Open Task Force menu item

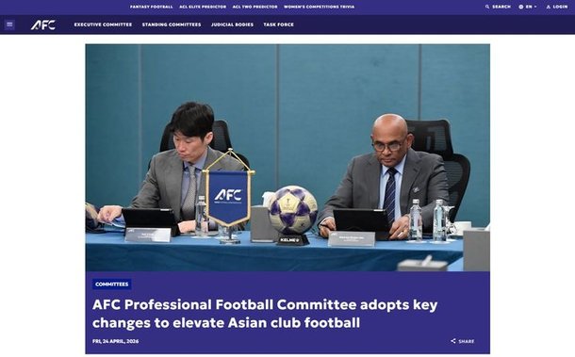click(x=278, y=24)
